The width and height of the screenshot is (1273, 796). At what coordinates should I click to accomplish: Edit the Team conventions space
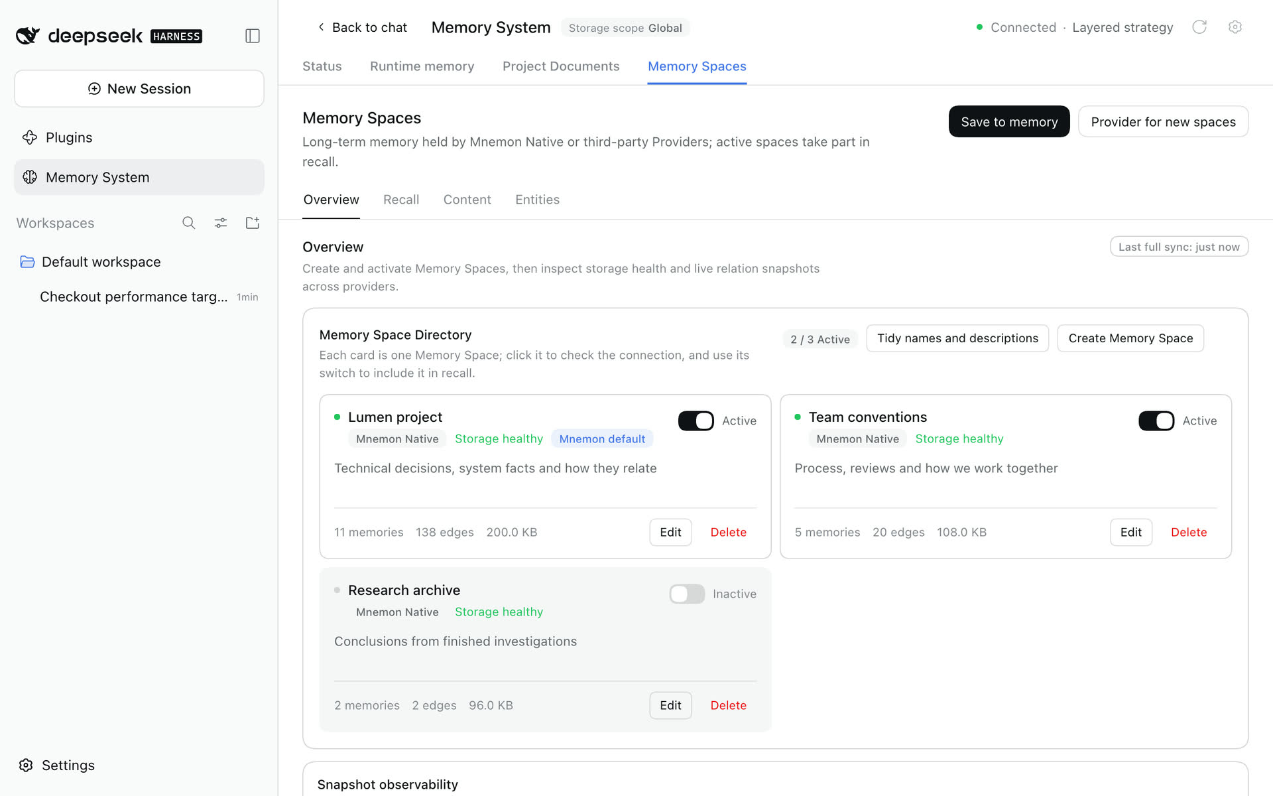coord(1131,532)
